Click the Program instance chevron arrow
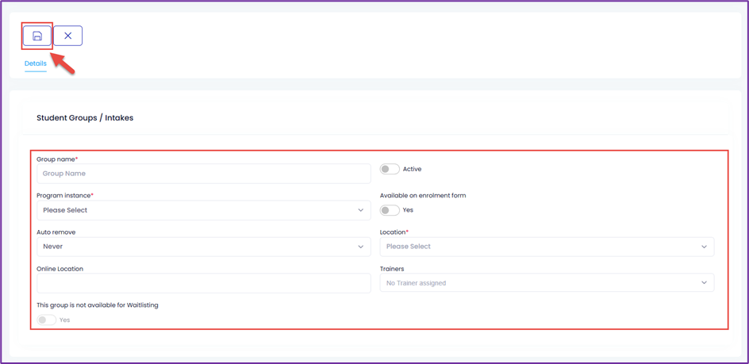Image resolution: width=749 pixels, height=364 pixels. 361,210
